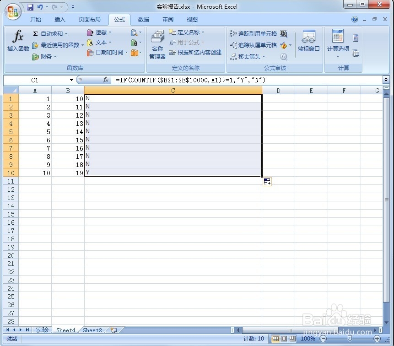
Task: Save the workbook with the floppy disk icon
Action: 30,7
